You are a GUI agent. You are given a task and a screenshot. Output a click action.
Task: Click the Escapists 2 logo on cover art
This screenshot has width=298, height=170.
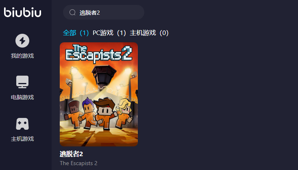click(x=99, y=54)
